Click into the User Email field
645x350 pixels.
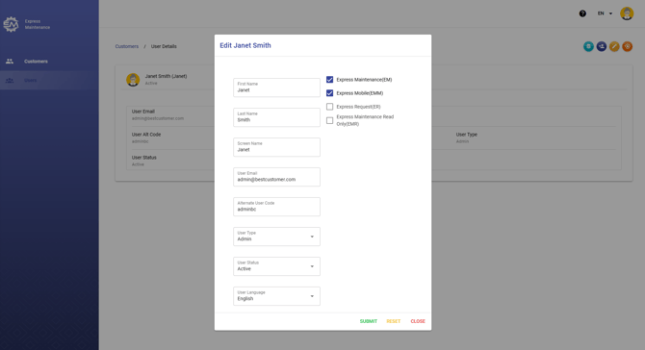click(276, 177)
